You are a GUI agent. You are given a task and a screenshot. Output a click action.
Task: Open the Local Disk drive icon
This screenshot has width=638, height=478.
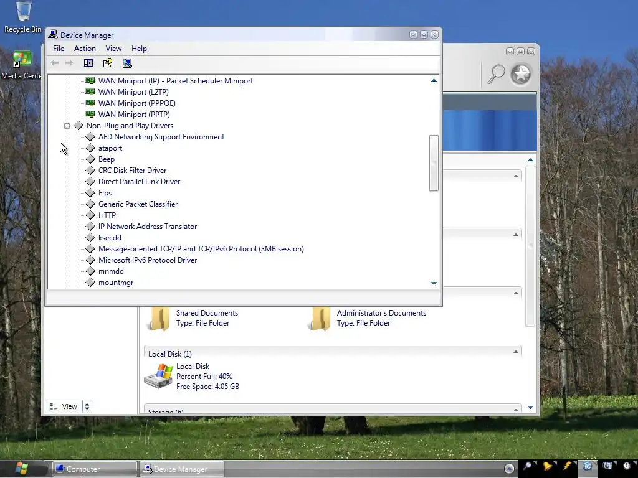click(x=158, y=377)
